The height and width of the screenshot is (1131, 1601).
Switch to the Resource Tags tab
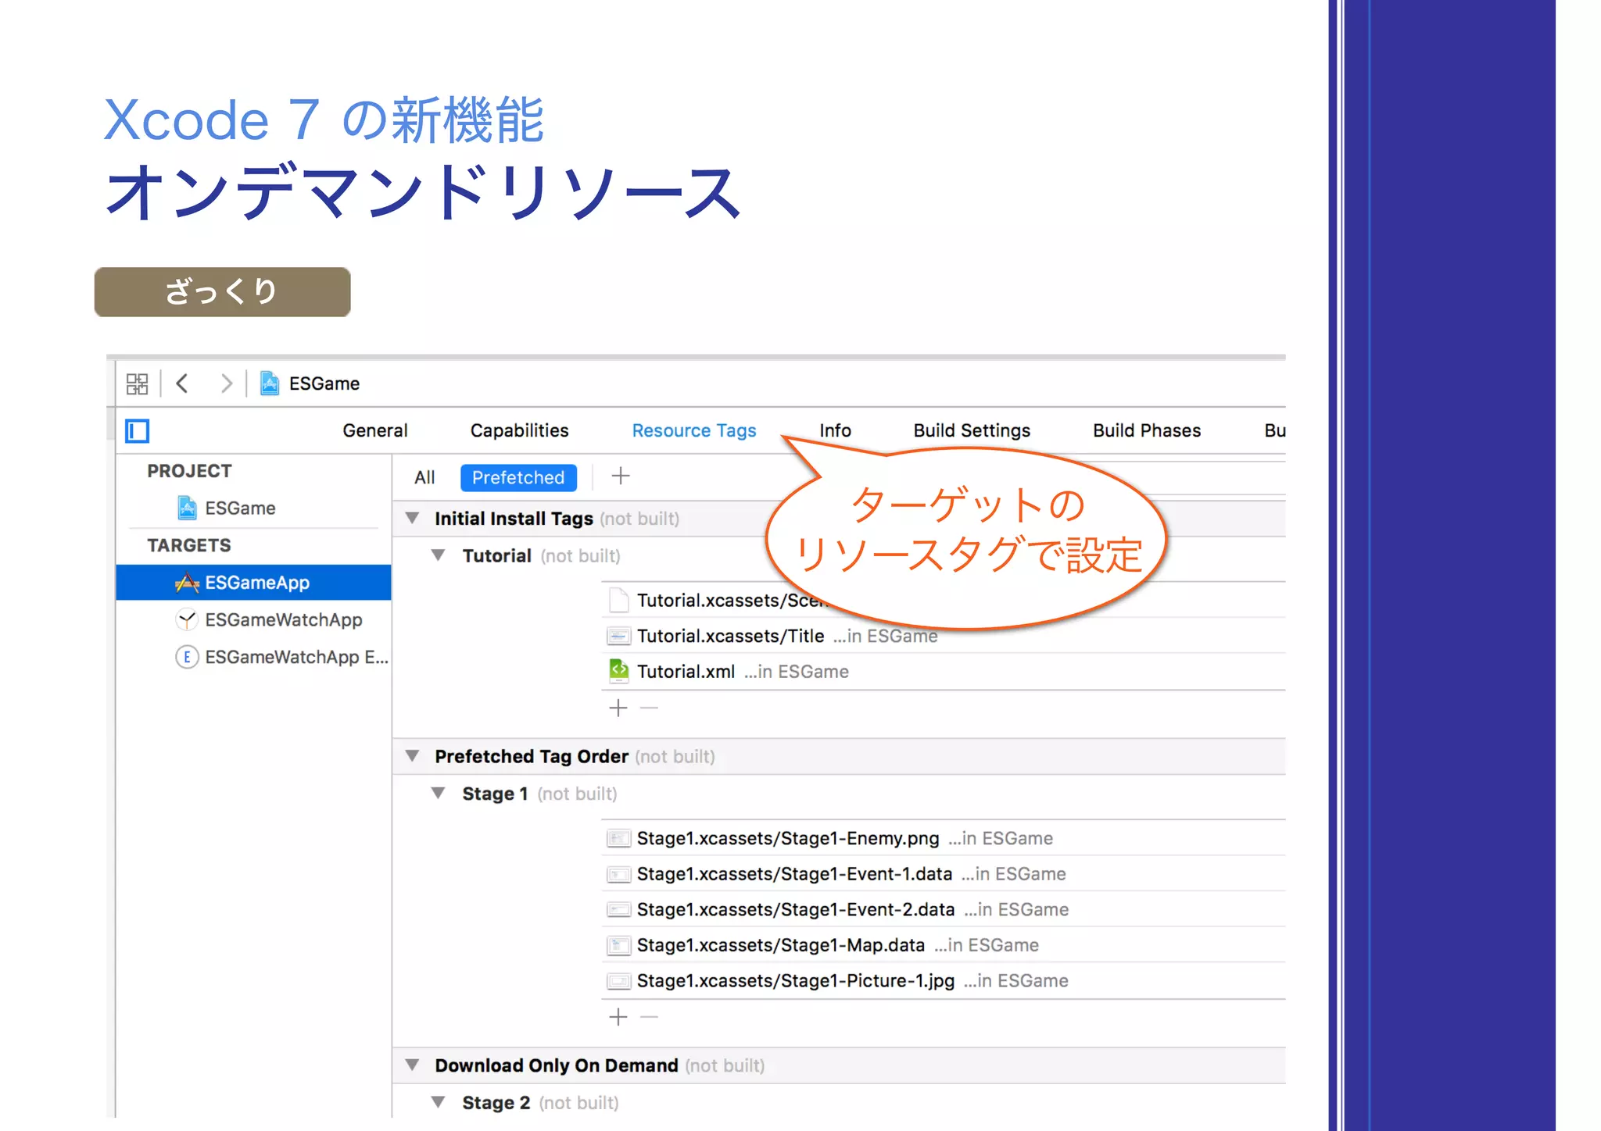694,430
